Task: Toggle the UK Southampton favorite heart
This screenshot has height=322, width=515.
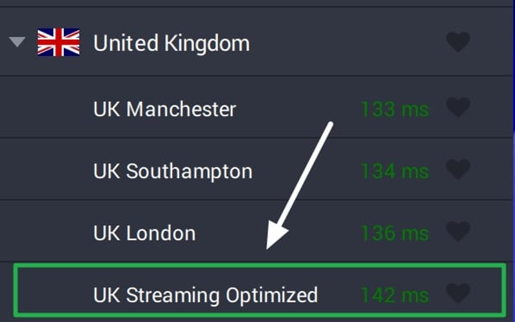Action: point(458,170)
